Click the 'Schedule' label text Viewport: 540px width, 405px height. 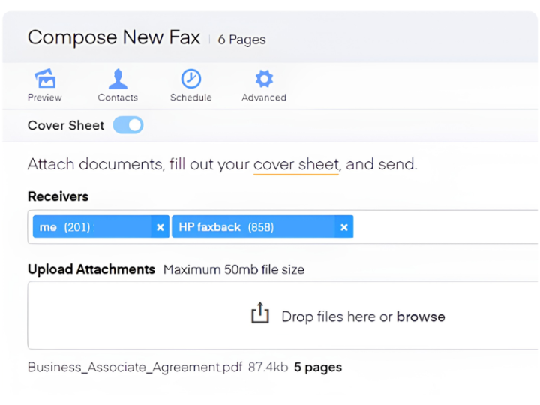191,97
